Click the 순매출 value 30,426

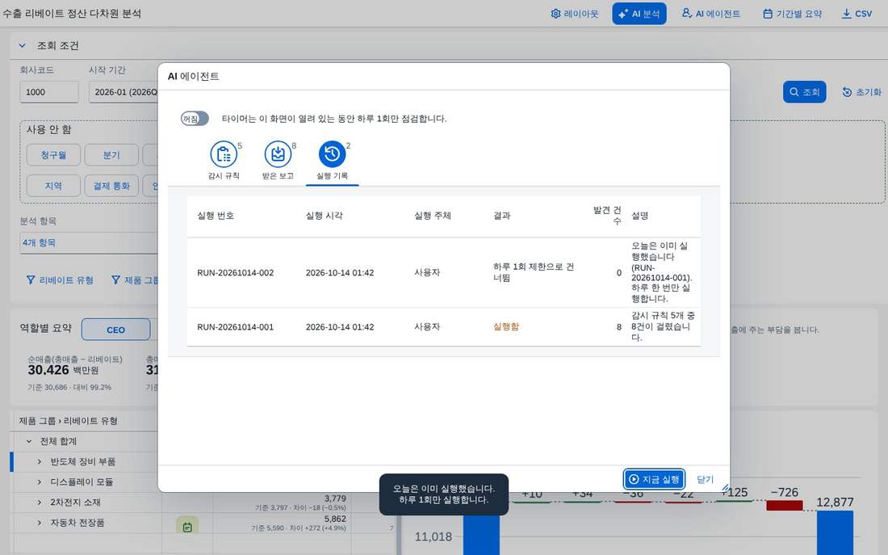[x=48, y=370]
